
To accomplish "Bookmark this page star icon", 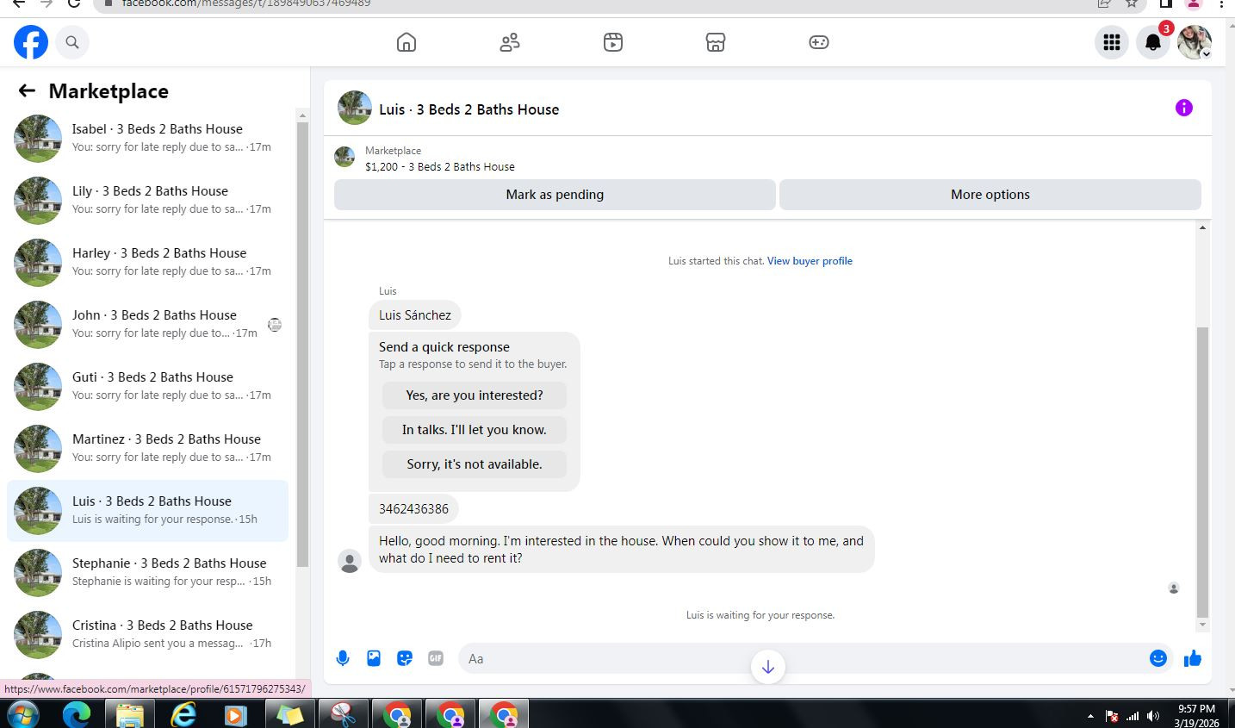I will (1132, 3).
